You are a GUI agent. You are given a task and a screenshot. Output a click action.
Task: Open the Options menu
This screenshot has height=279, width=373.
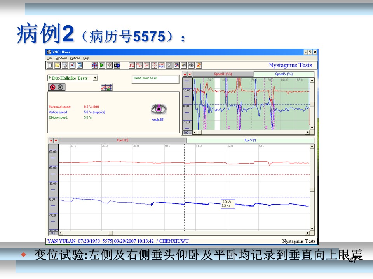point(75,58)
